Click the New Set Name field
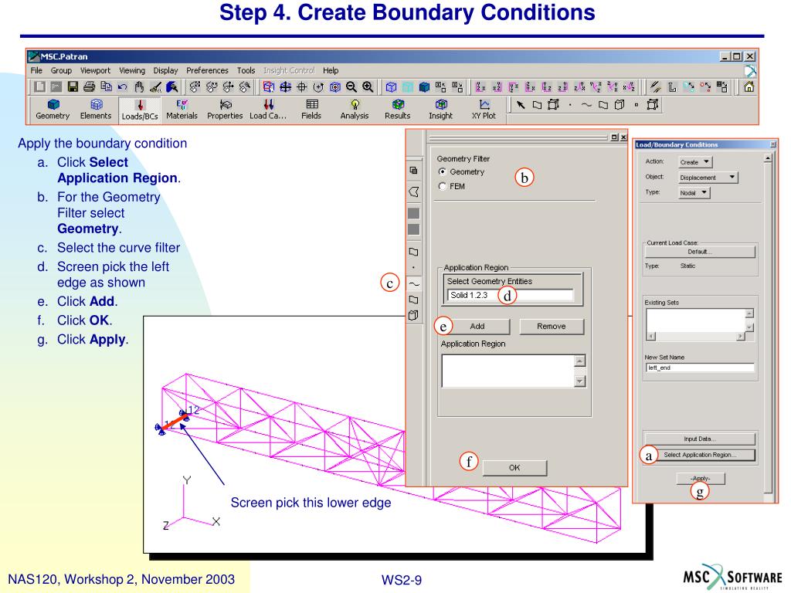Viewport: 791px width, 593px height. coord(700,368)
